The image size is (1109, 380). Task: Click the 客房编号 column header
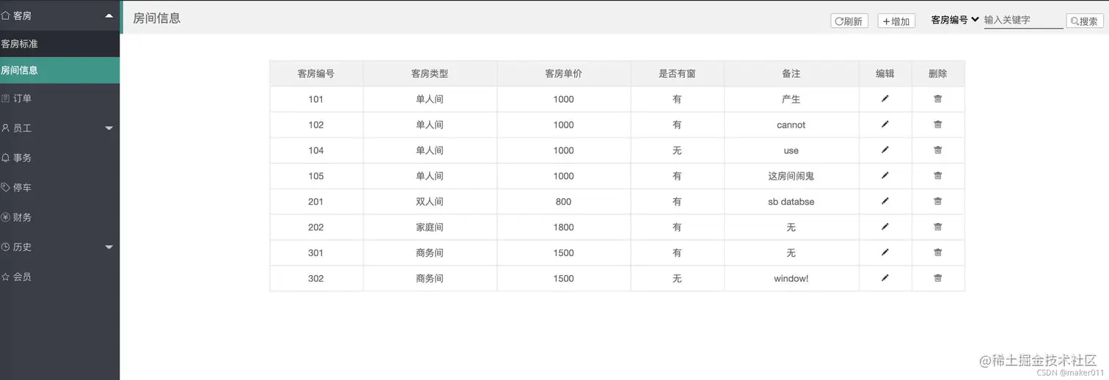(316, 73)
